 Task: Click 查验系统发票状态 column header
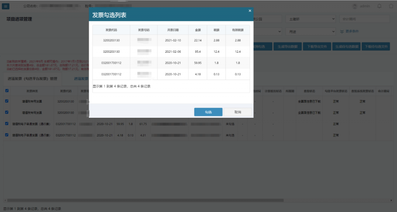(362, 91)
